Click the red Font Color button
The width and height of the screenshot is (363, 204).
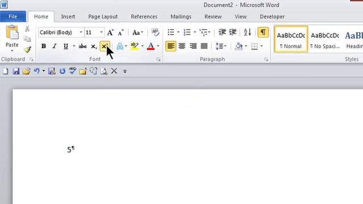[x=151, y=46]
